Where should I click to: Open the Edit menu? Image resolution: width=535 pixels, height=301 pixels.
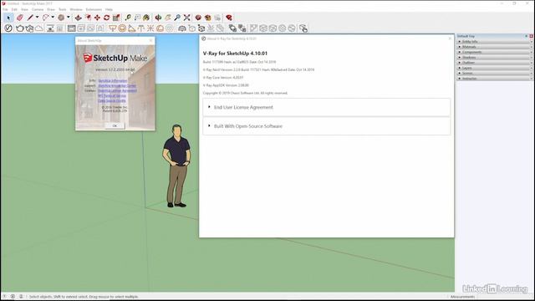[14, 9]
